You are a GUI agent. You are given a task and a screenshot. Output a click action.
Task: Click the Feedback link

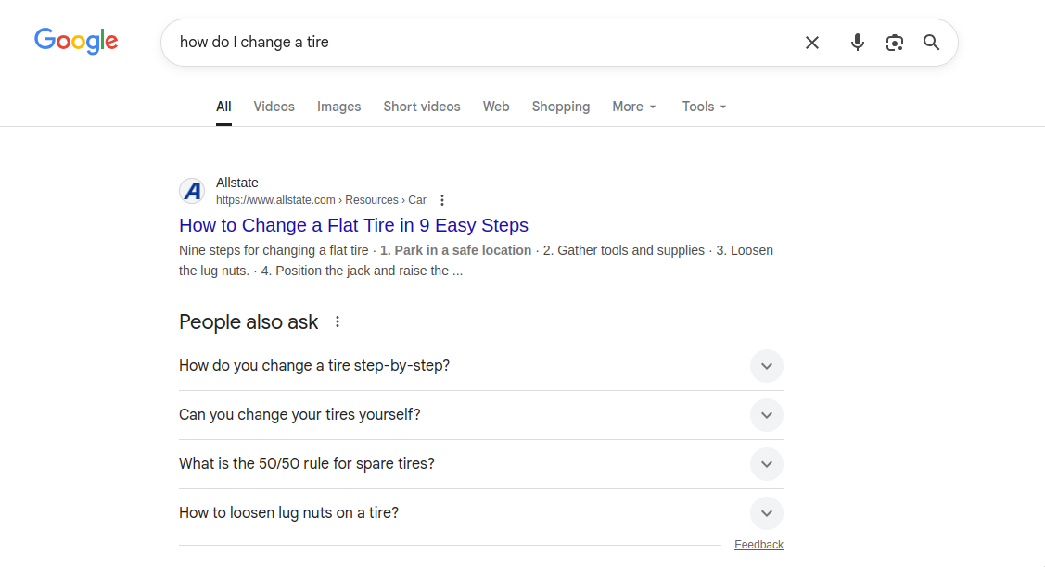[x=758, y=545]
